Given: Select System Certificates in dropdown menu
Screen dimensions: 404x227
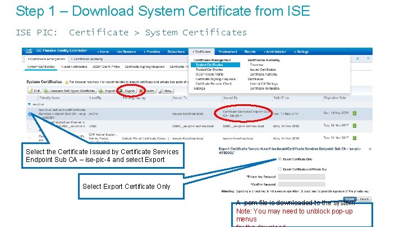Looking at the screenshot, I should click(215, 65).
